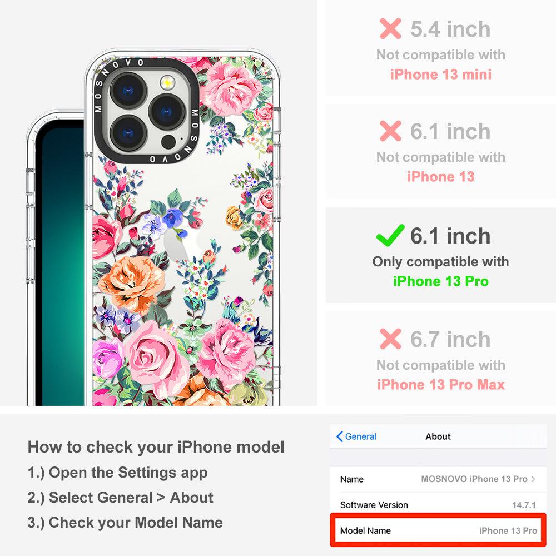Select the highlighted Model Name row
Viewport: 556px width, 556px height.
(438, 530)
